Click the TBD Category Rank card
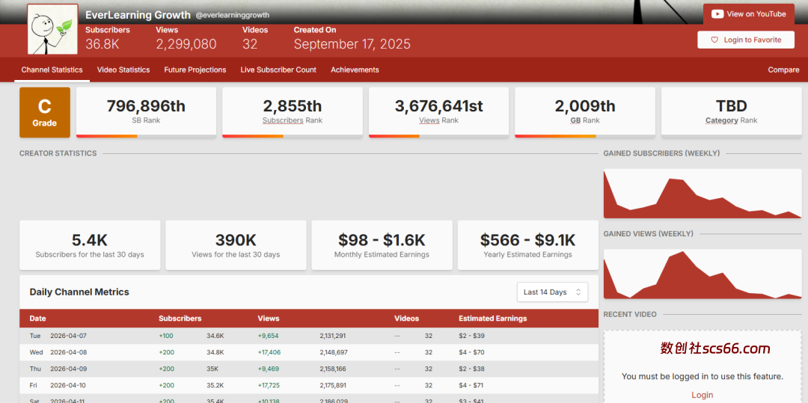The height and width of the screenshot is (403, 808). coord(731,112)
